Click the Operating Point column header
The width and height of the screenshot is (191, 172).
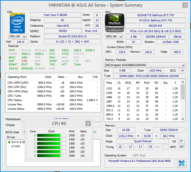[x=20, y=77]
